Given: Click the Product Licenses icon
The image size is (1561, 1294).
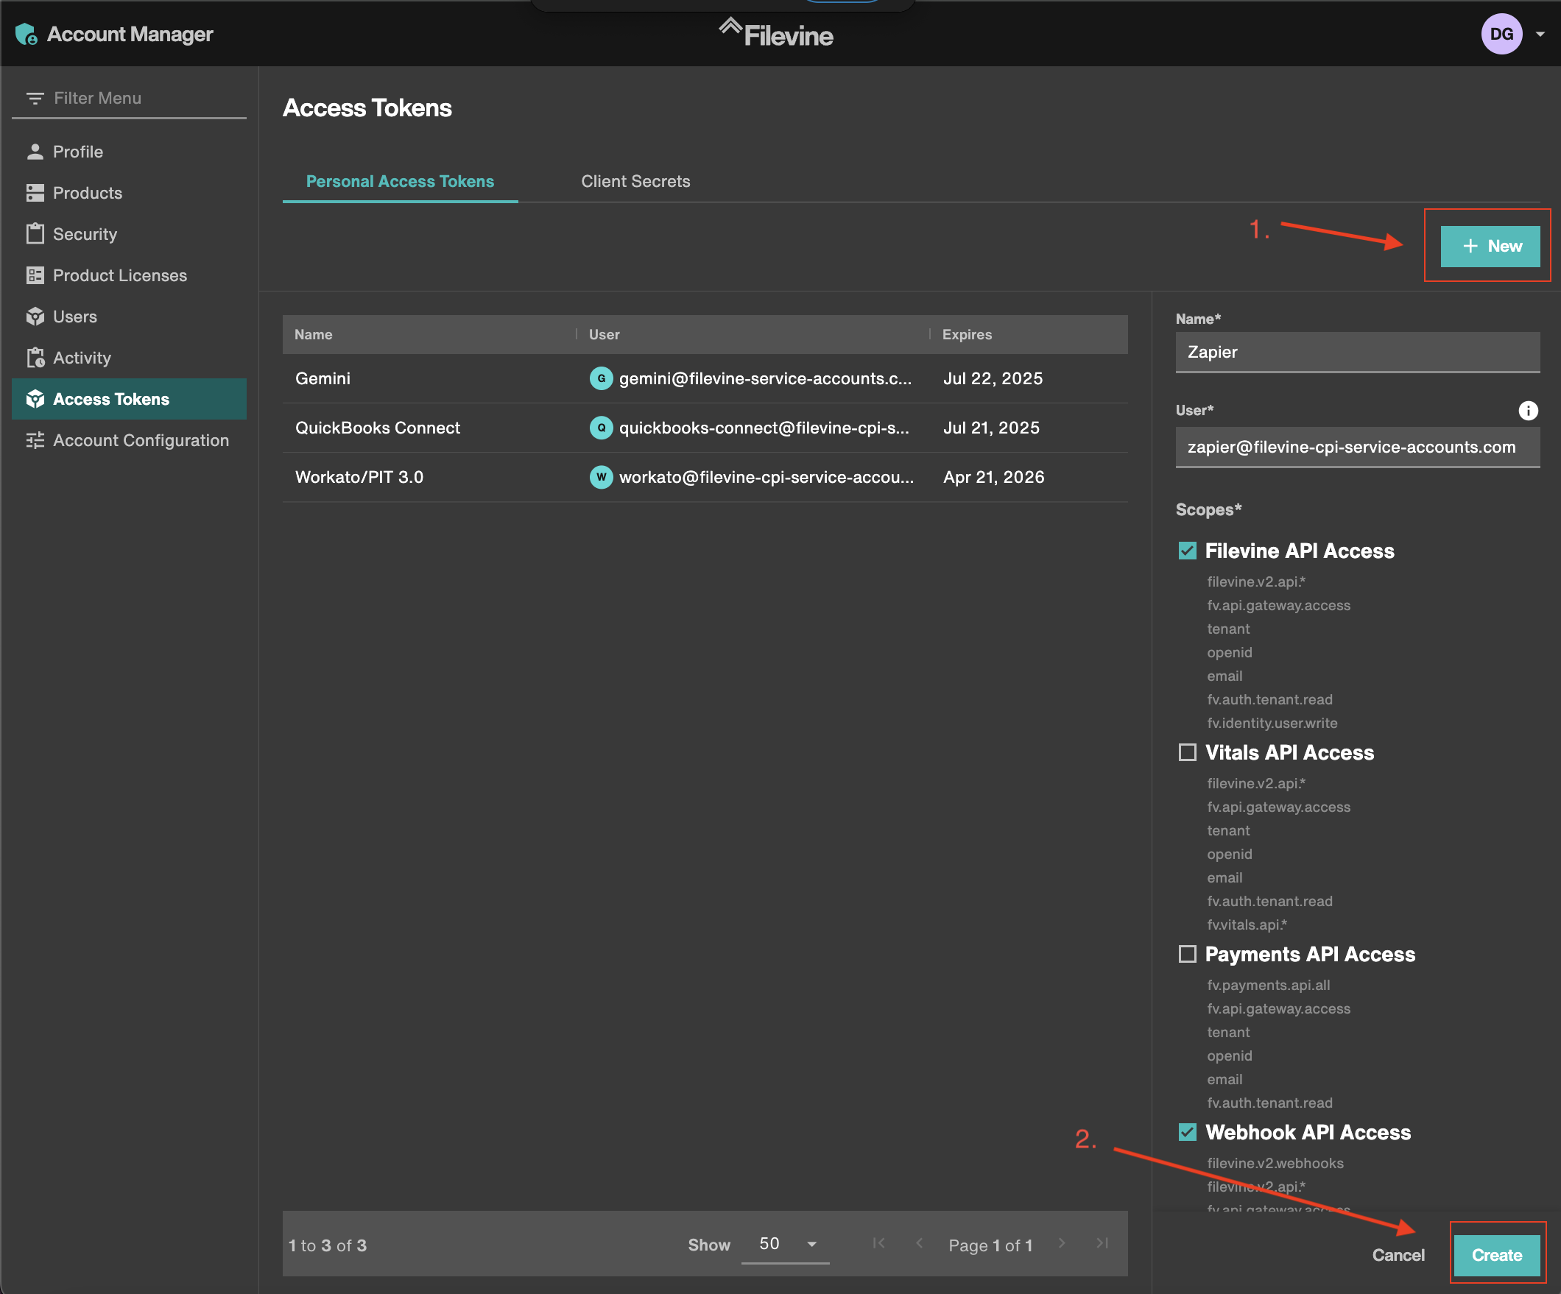Looking at the screenshot, I should (35, 276).
